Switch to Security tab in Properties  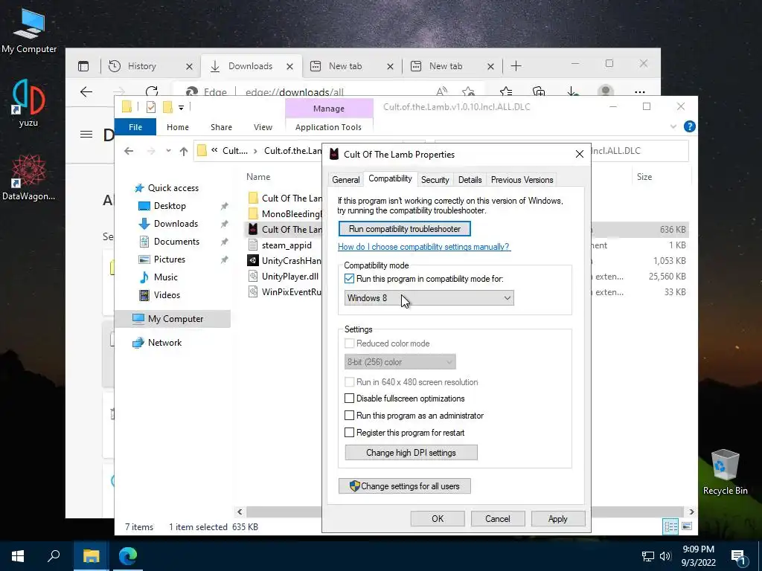point(435,180)
